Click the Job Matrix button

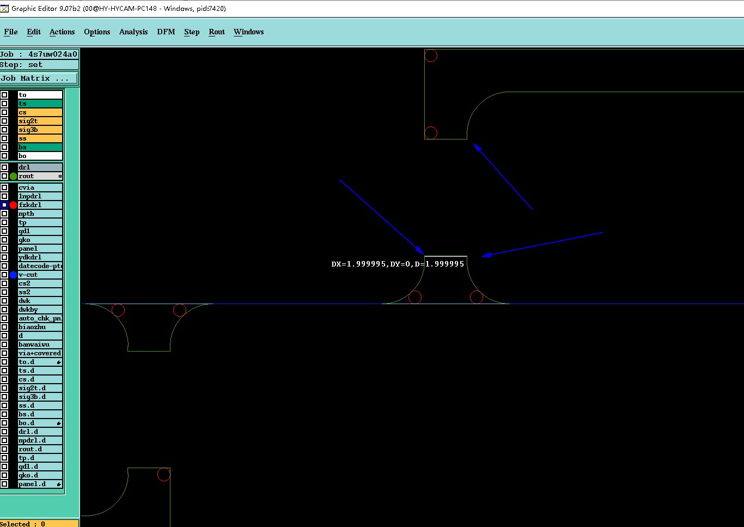[39, 78]
